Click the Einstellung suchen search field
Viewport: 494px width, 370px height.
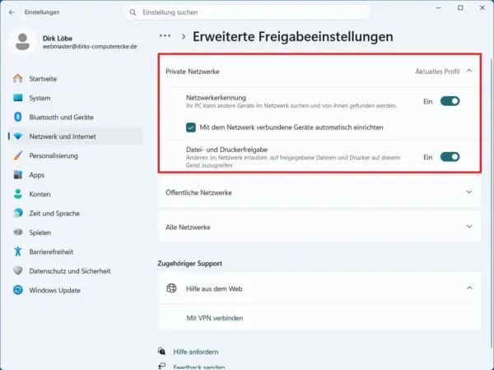click(247, 12)
